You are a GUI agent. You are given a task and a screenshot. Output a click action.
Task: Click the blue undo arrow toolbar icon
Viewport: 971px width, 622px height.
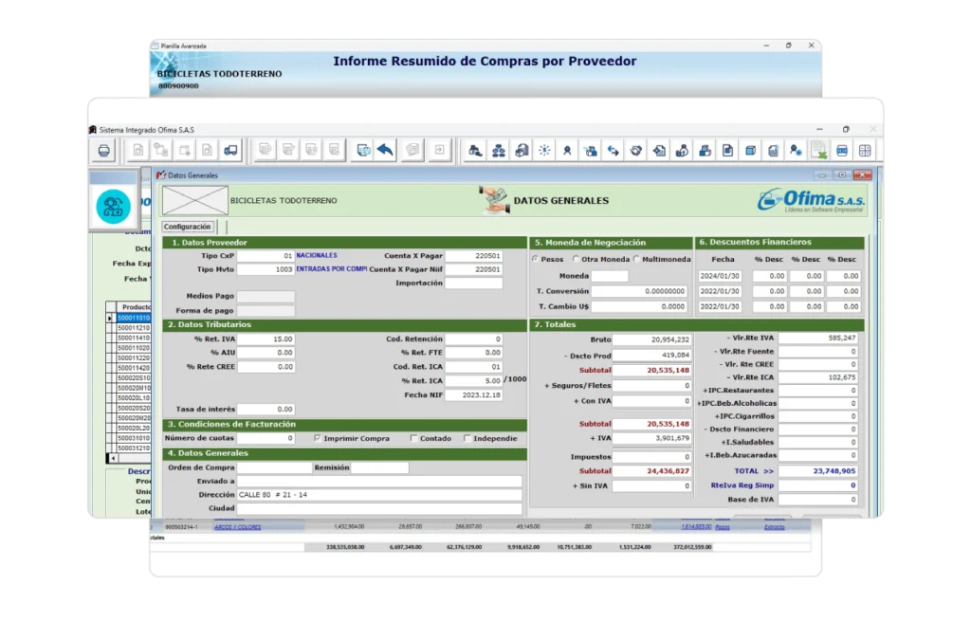coord(385,150)
